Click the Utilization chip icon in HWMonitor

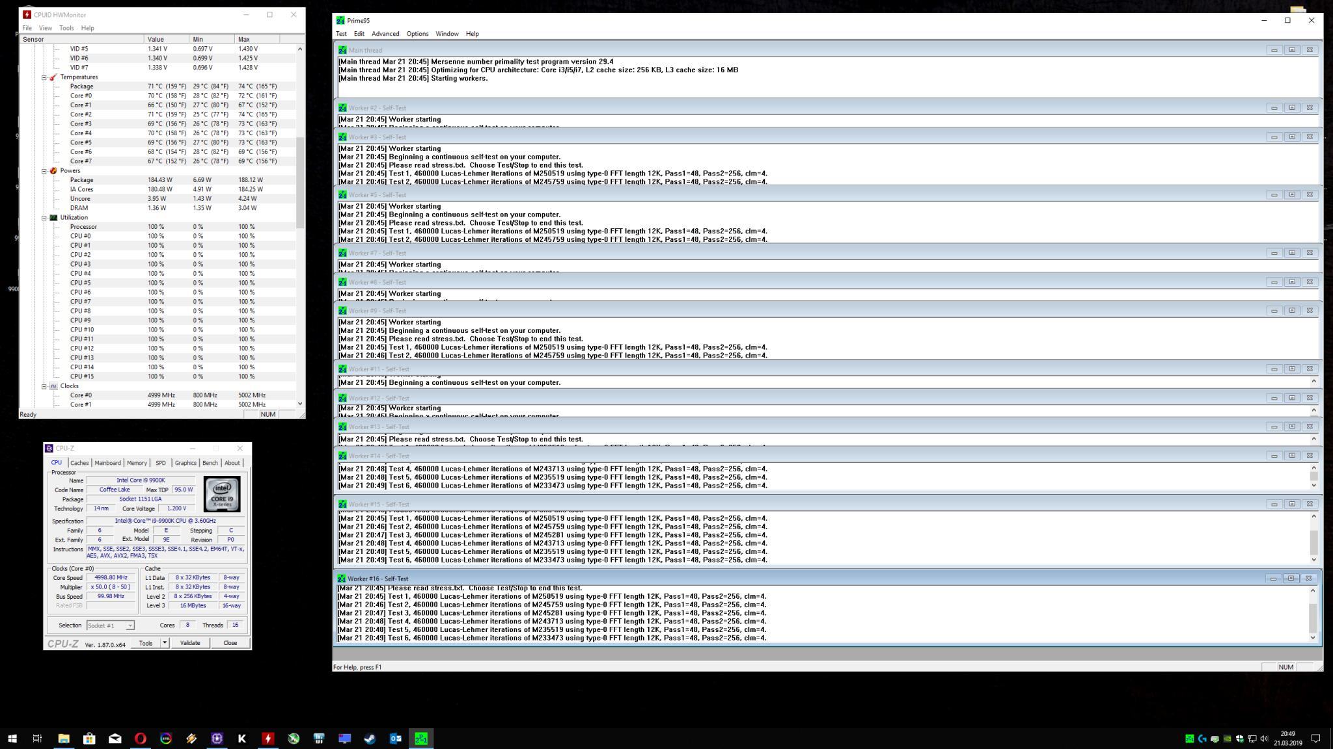click(53, 218)
